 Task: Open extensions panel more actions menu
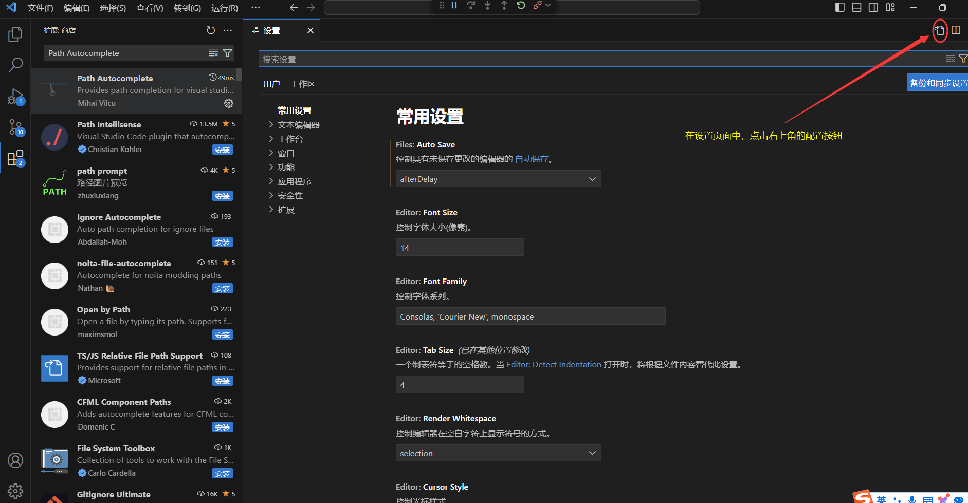pyautogui.click(x=228, y=30)
